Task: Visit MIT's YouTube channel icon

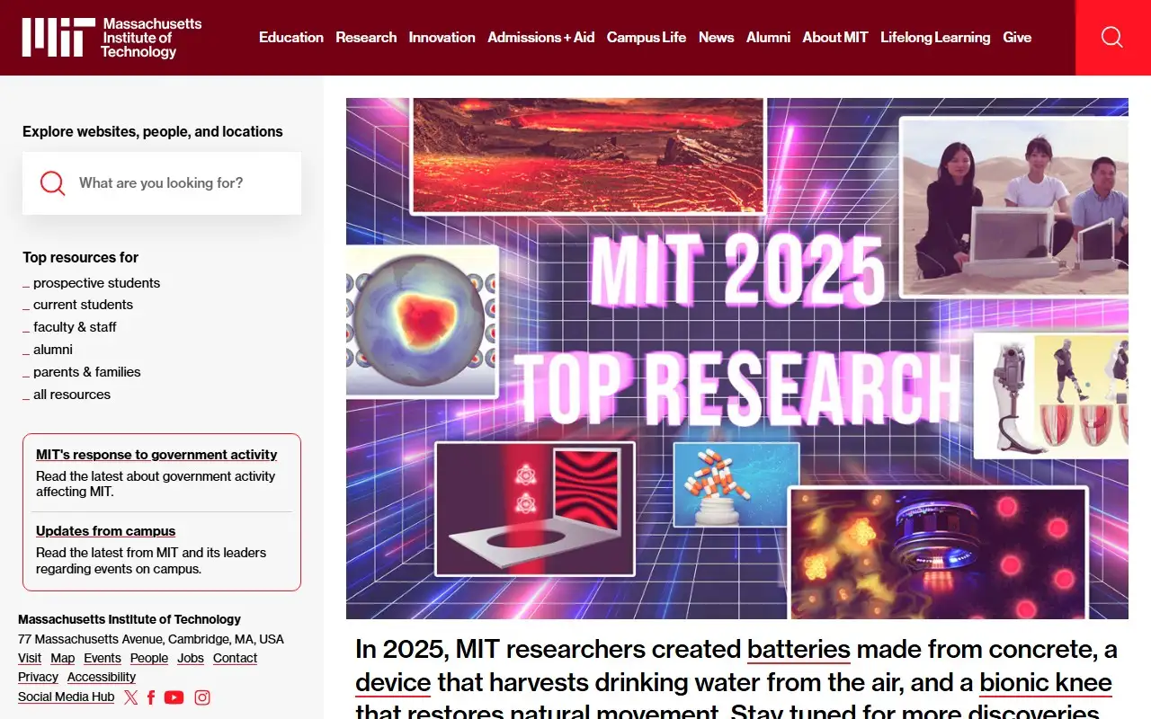Action: pos(174,697)
